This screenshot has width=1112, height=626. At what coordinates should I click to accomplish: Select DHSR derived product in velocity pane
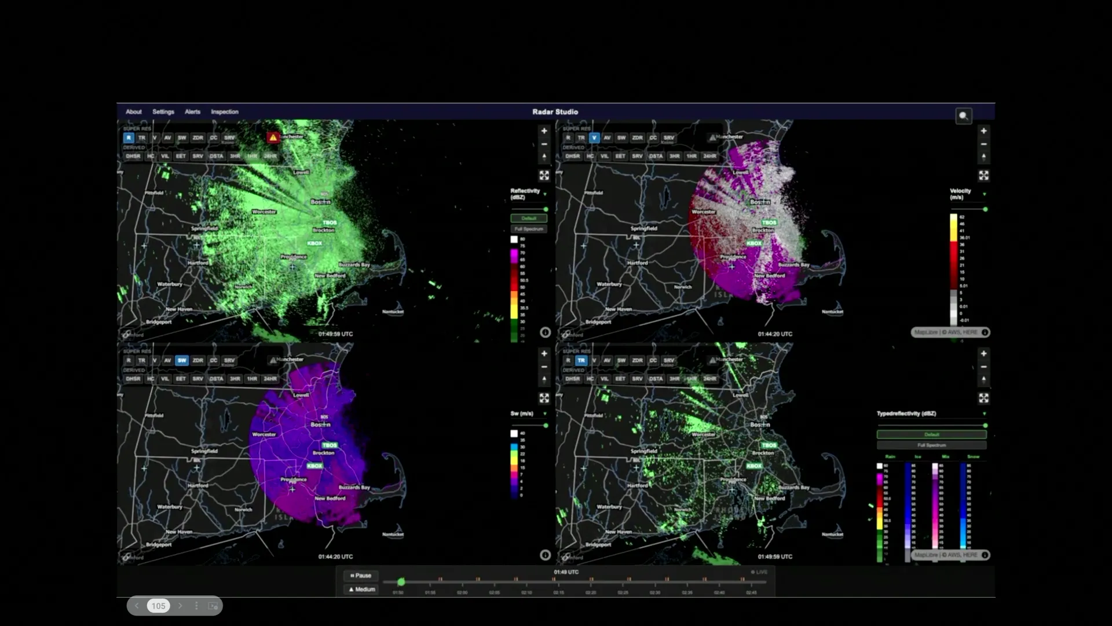(x=572, y=156)
